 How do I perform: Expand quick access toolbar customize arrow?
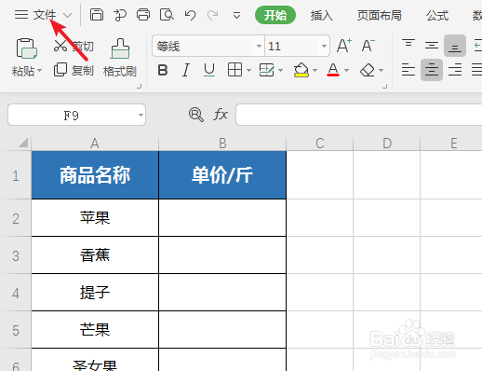(x=236, y=15)
